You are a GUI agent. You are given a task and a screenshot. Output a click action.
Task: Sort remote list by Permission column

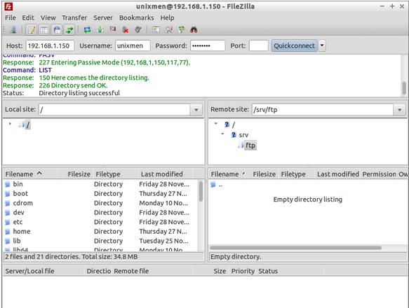(380, 174)
